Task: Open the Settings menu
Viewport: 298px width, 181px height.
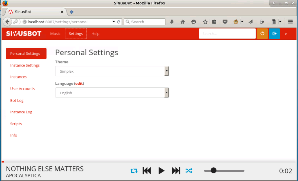Action: tap(76, 34)
